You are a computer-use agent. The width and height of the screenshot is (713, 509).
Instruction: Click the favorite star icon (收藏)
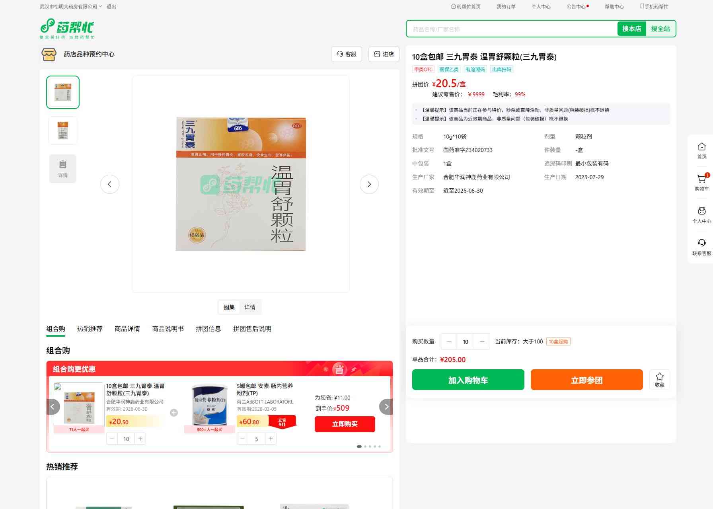[659, 379]
